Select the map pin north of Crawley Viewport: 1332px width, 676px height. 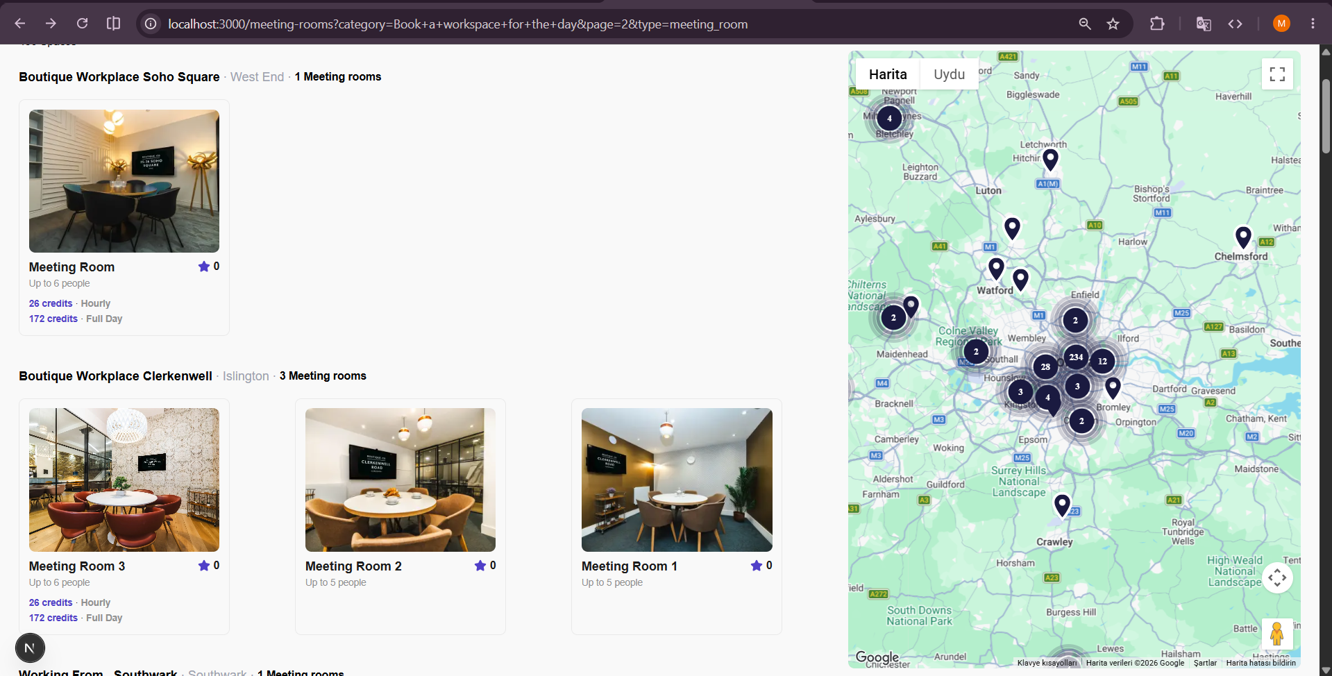click(x=1062, y=505)
